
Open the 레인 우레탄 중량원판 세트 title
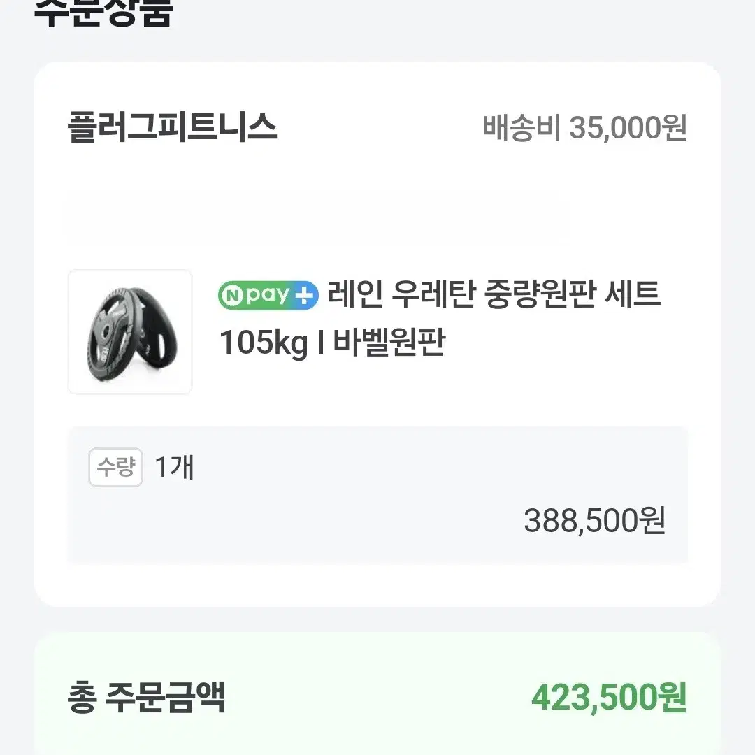coord(494,294)
